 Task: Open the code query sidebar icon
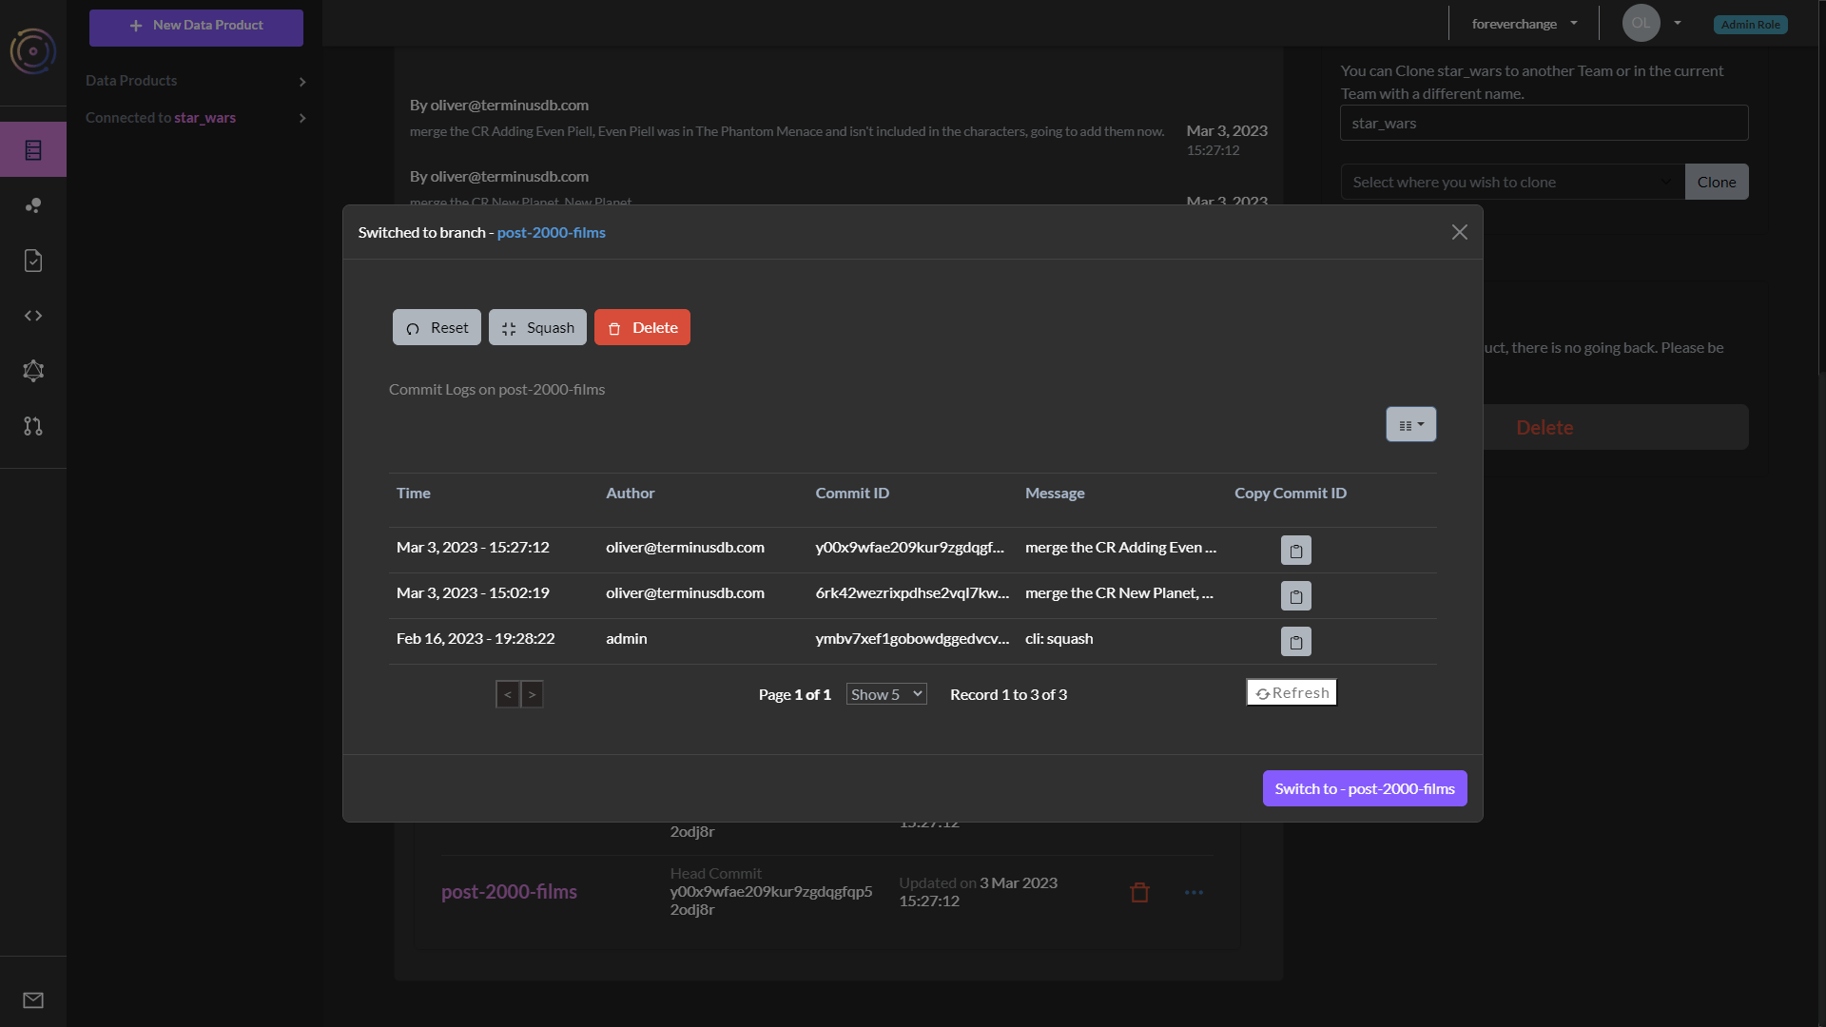click(x=33, y=316)
